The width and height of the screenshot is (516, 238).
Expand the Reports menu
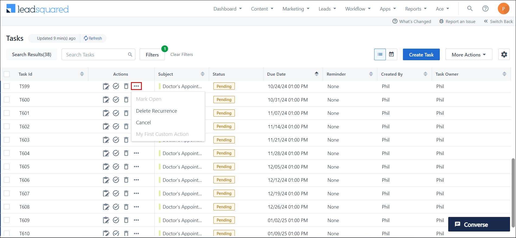point(416,9)
